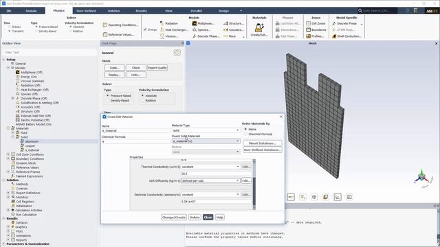Open Material Type dropdown

[206, 130]
